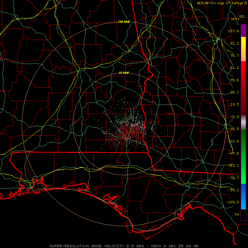
Task: Click the purple segment of the color bar
Action: [x=243, y=31]
